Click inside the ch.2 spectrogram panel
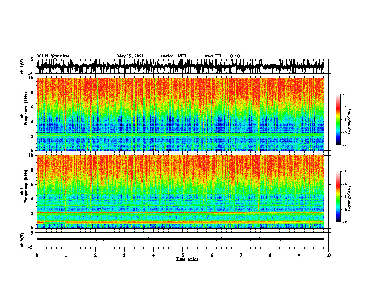 click(x=180, y=192)
